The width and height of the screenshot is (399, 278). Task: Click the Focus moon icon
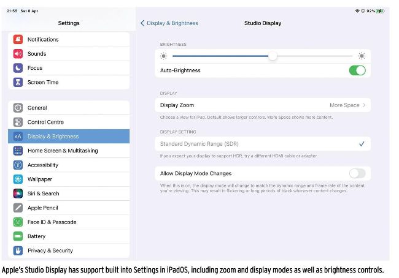pyautogui.click(x=18, y=68)
